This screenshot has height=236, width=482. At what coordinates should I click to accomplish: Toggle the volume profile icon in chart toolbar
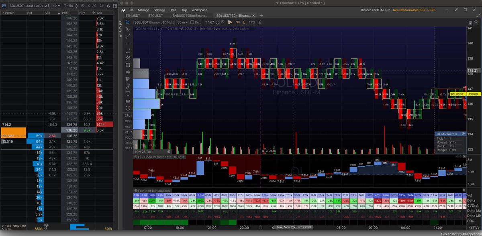pos(230,22)
